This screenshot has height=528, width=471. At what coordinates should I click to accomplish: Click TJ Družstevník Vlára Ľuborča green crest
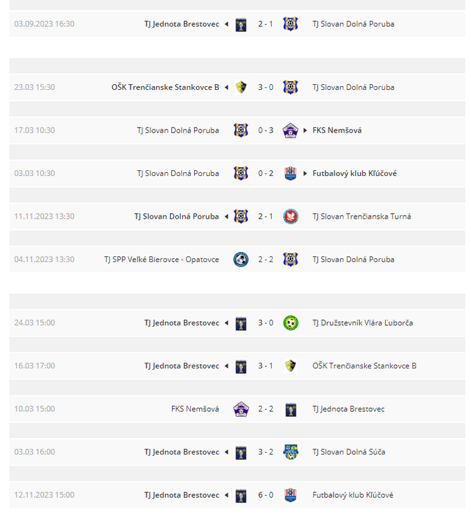coord(290,323)
